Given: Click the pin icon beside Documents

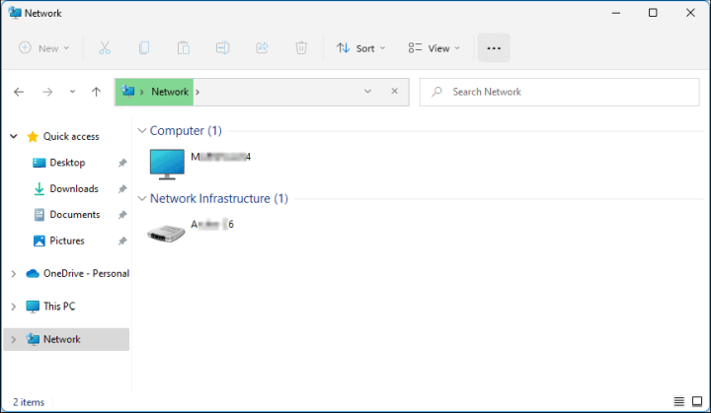Looking at the screenshot, I should [122, 215].
